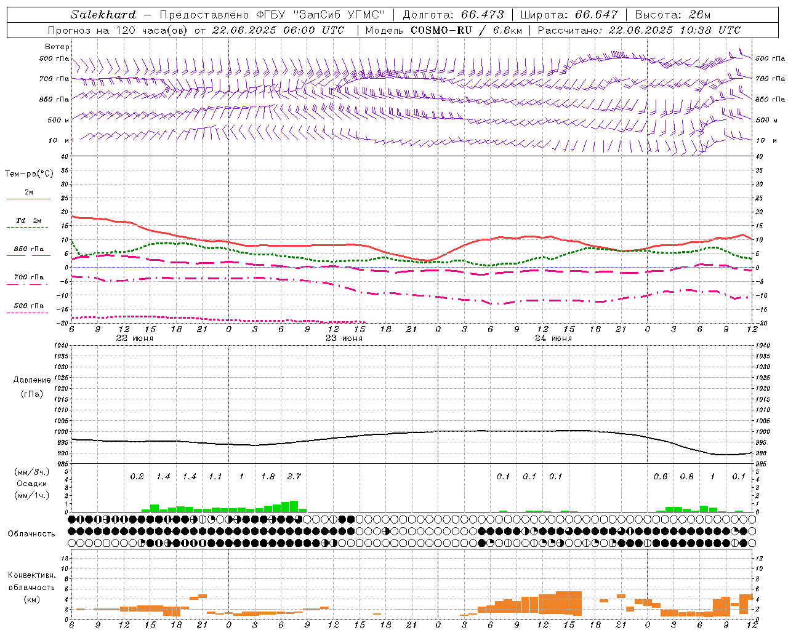
Task: Click the 'Конвективн.' convective cloud label
Action: tap(32, 575)
